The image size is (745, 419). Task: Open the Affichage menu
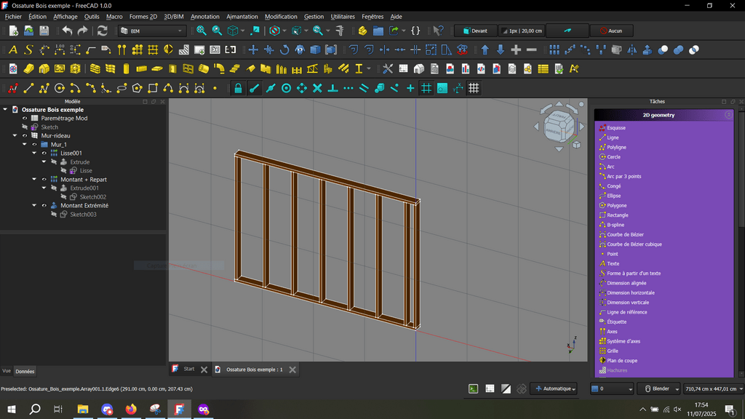click(x=65, y=17)
